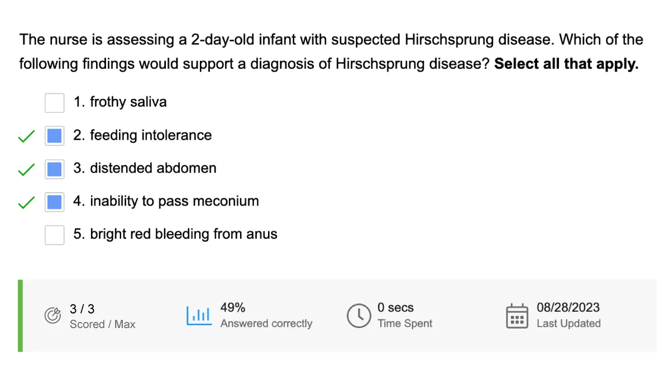The image size is (670, 380).
Task: Click the "1. frothy saliva" answer text
Action: [120, 102]
